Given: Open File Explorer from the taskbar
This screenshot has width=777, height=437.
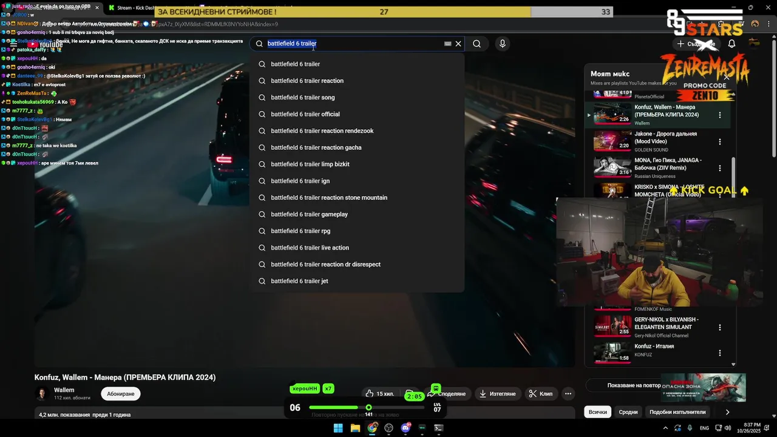Looking at the screenshot, I should (x=355, y=428).
